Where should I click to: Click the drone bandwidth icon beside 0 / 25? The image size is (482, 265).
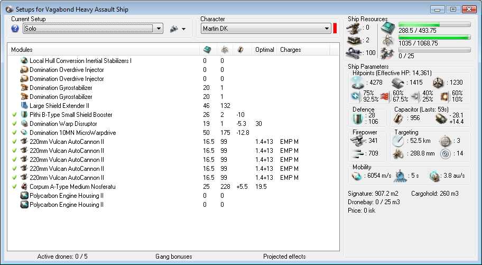(387, 53)
